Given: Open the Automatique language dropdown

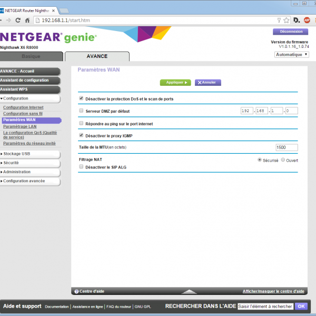Looking at the screenshot, I should point(291,54).
